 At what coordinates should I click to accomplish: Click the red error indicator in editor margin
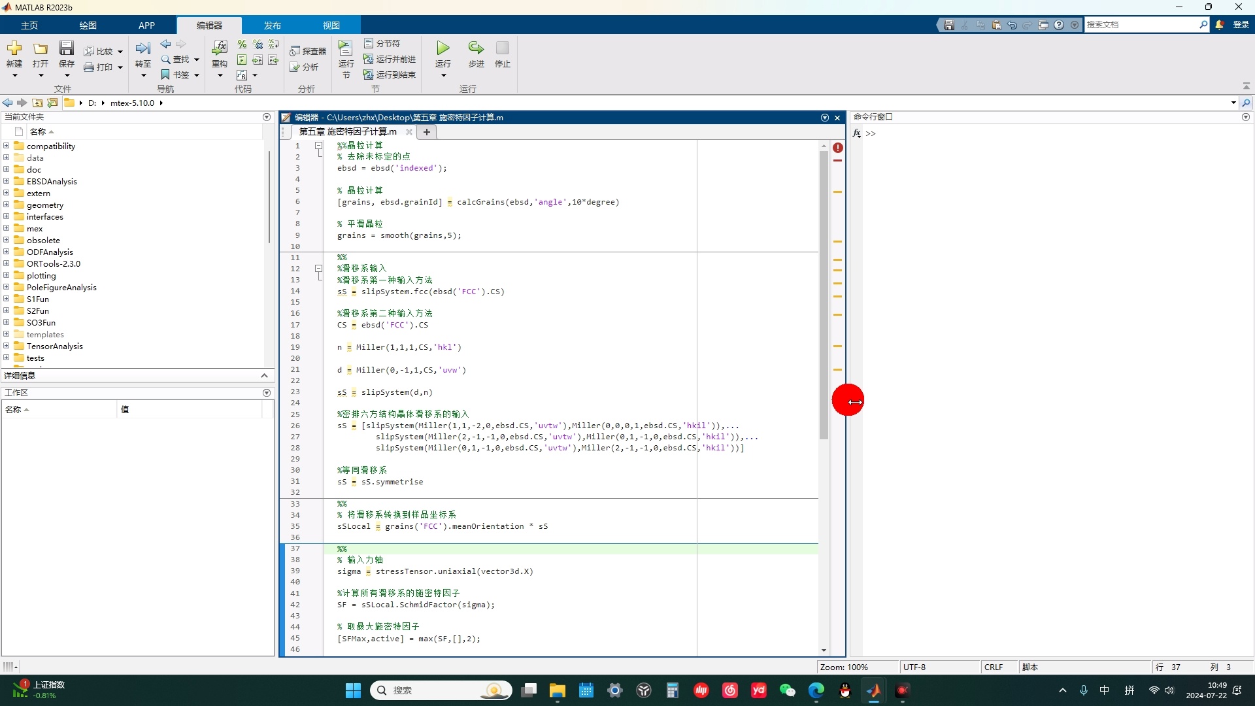(838, 148)
